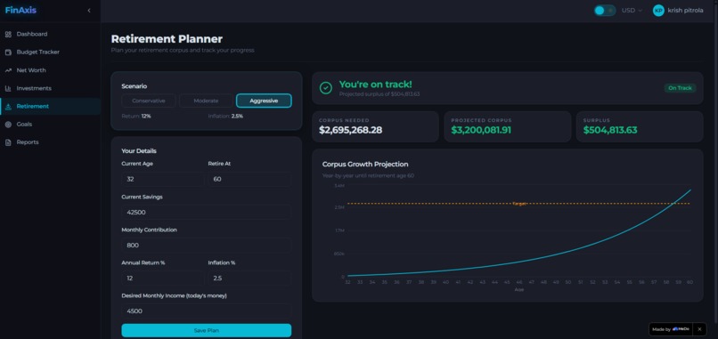Open the Net Worth section
The width and height of the screenshot is (718, 339).
click(x=51, y=70)
